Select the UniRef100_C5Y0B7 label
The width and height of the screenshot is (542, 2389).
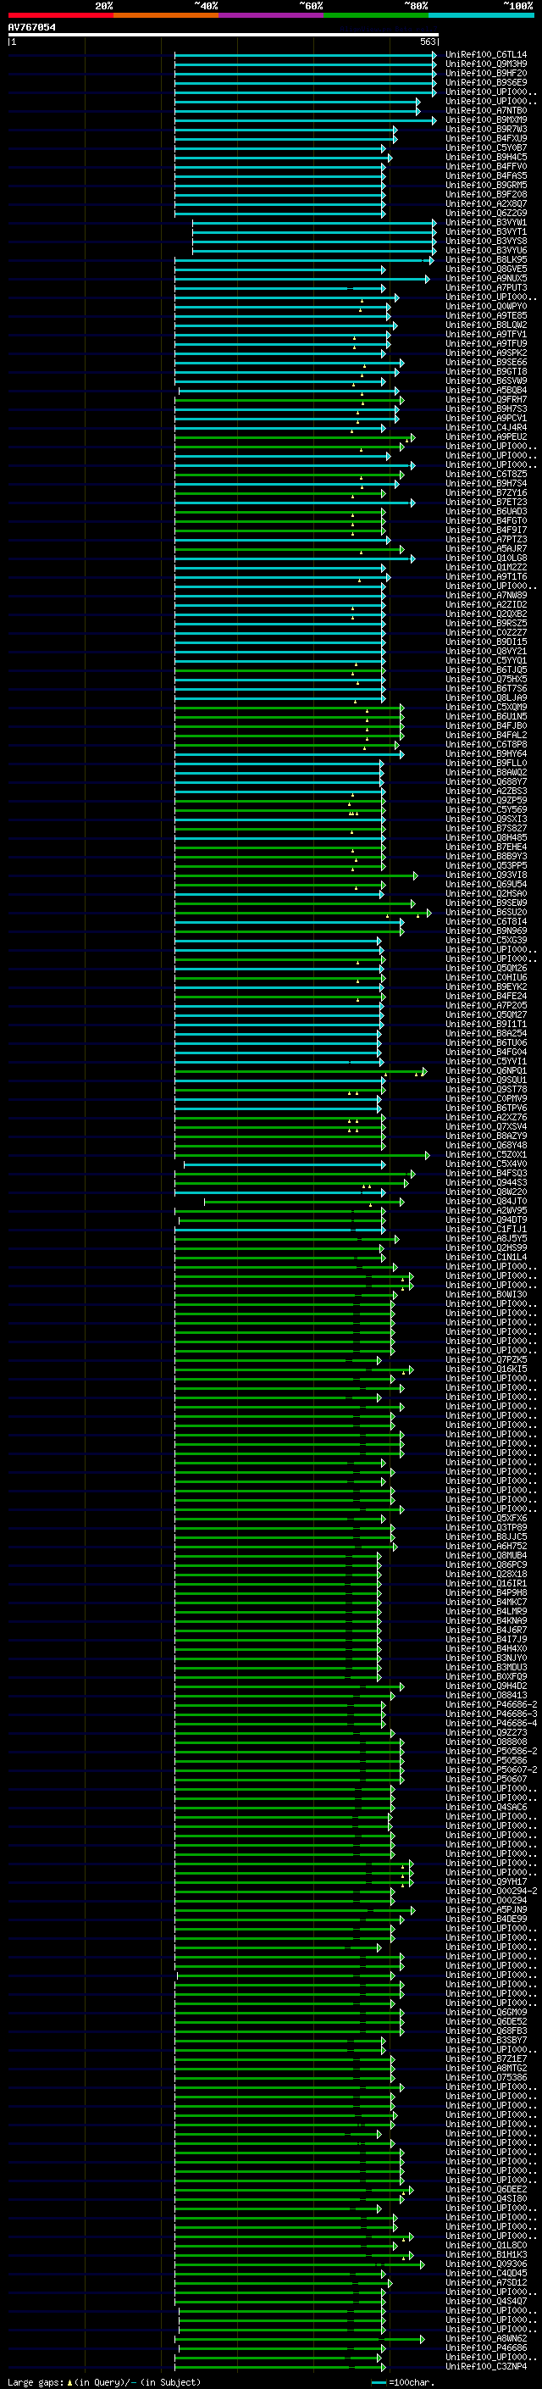tap(486, 147)
